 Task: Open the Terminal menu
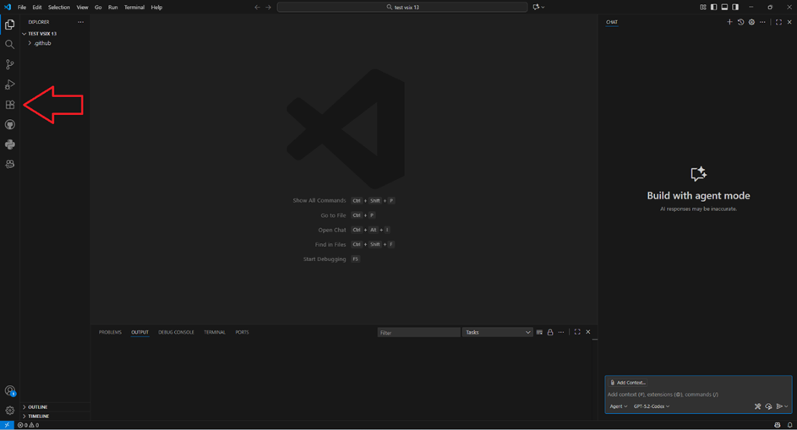click(134, 7)
